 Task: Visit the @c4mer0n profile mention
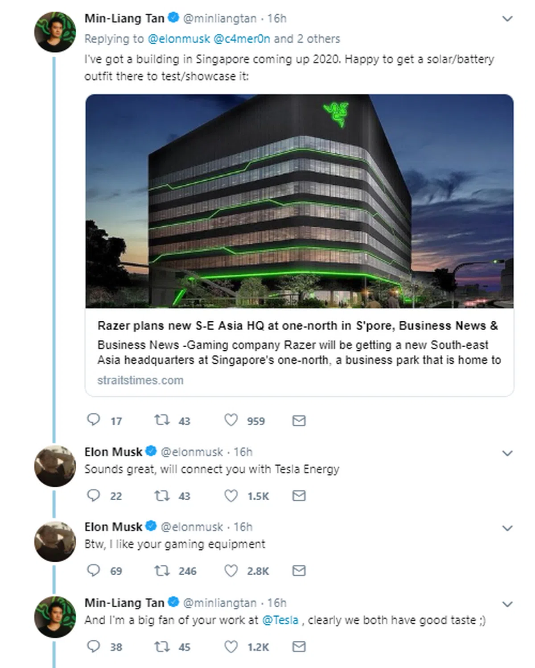(242, 39)
